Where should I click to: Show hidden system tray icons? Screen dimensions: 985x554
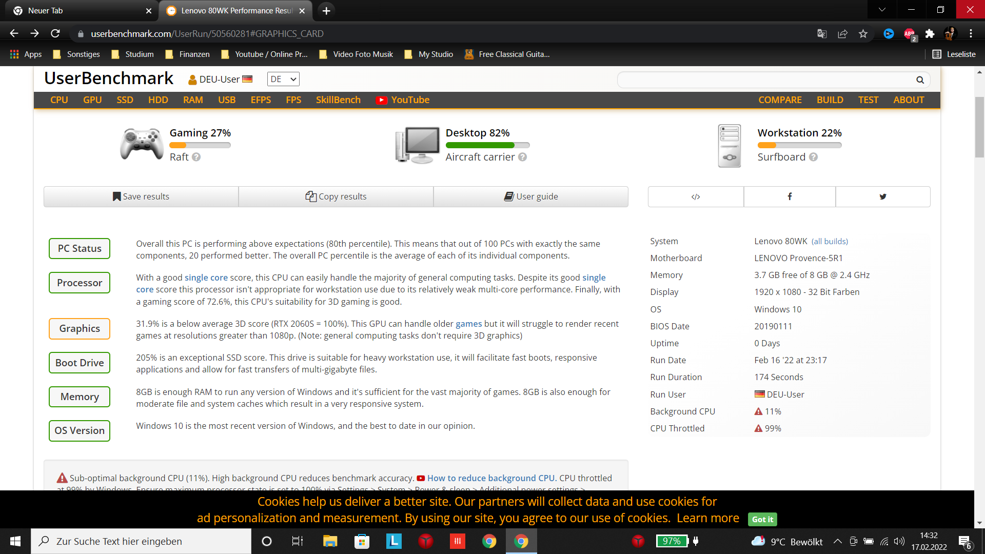point(837,541)
